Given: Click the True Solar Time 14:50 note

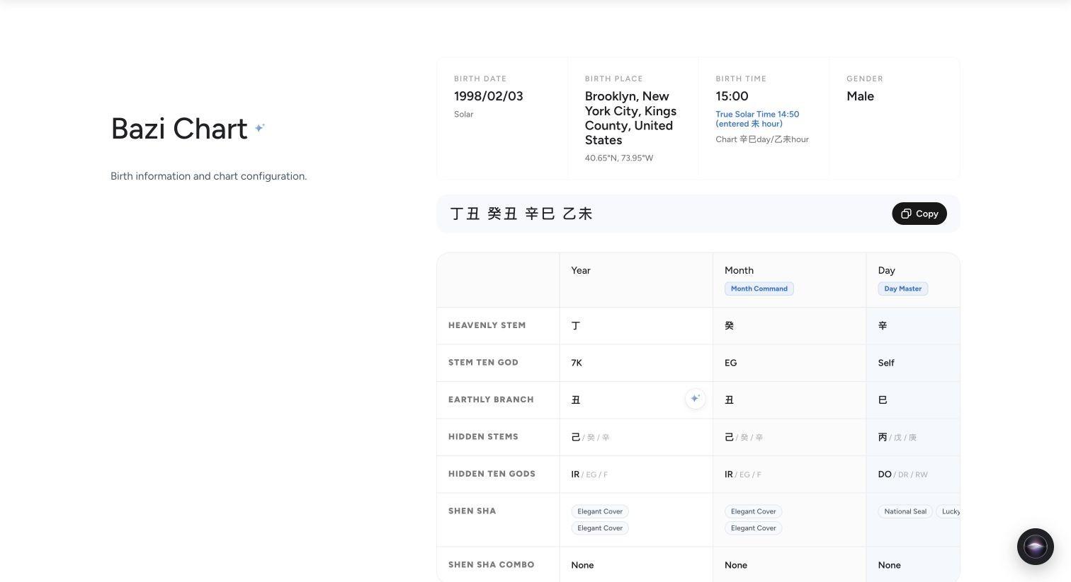Looking at the screenshot, I should click(x=757, y=119).
